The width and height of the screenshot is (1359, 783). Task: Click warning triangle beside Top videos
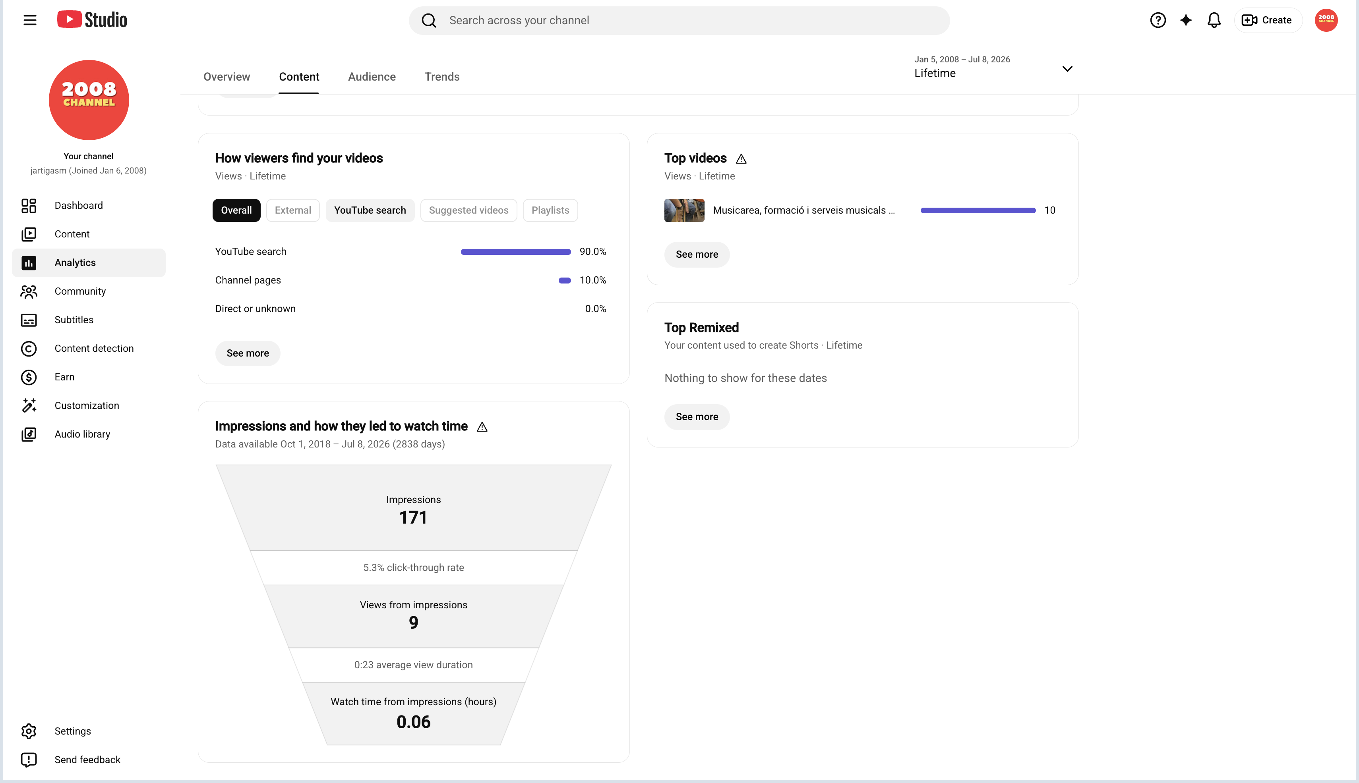pos(741,159)
